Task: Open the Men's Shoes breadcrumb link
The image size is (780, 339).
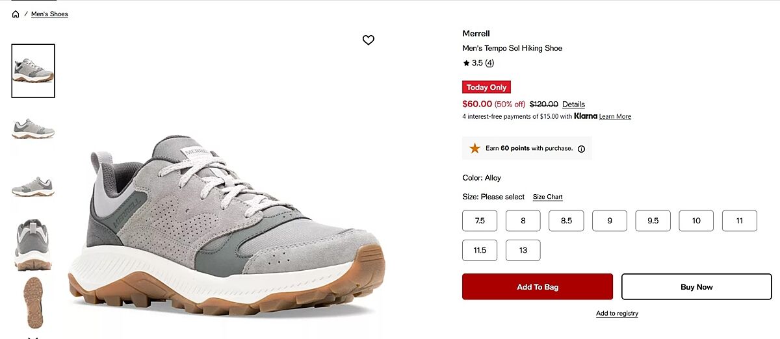Action: (x=49, y=14)
